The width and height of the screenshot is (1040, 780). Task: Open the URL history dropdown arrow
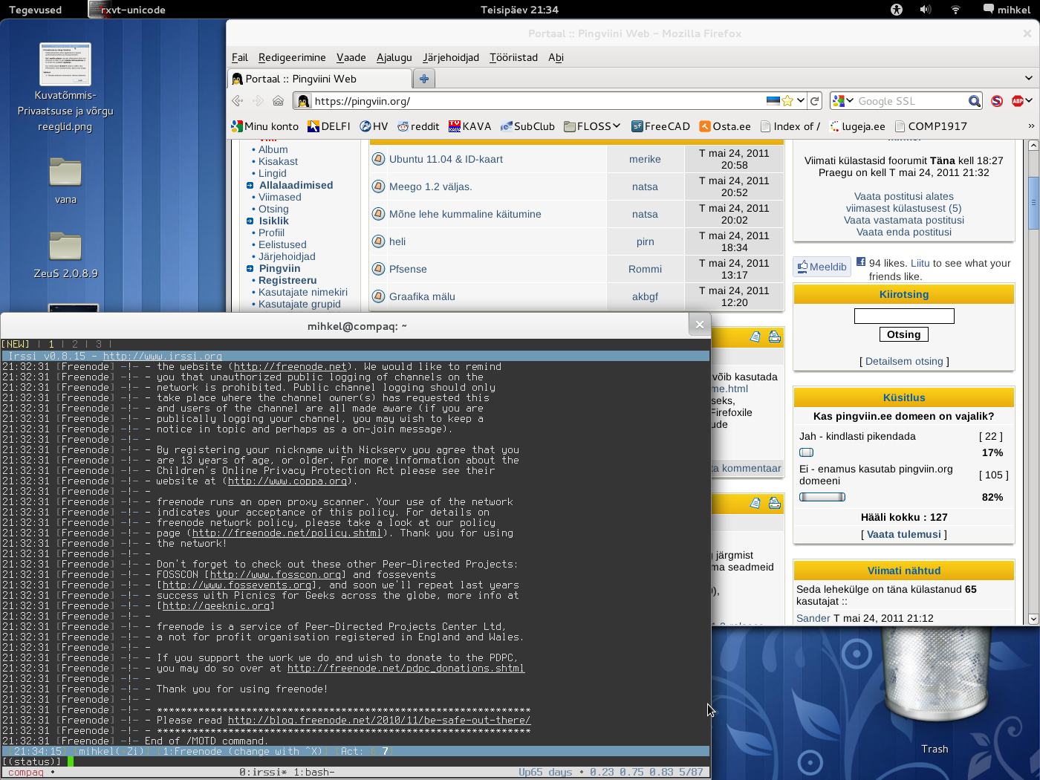[x=801, y=101]
